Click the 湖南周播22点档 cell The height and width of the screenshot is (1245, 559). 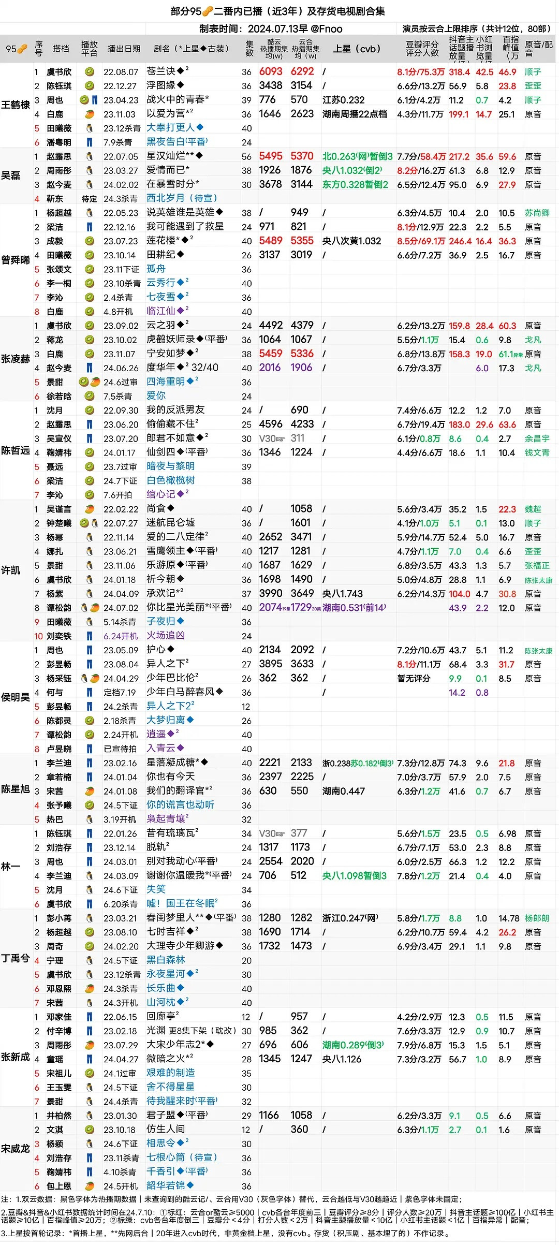[x=355, y=114]
